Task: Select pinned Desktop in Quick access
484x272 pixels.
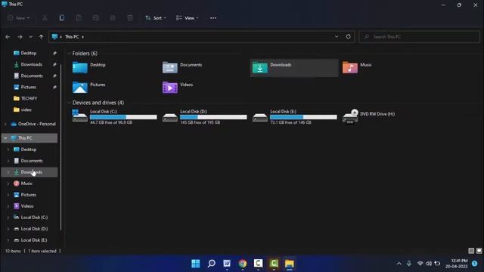Action: pos(29,53)
